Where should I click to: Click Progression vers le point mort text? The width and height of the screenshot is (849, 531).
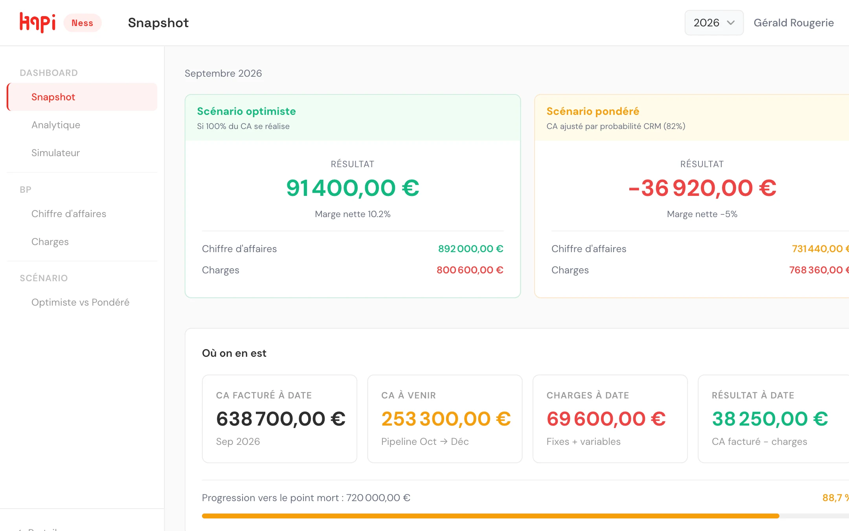coord(306,498)
